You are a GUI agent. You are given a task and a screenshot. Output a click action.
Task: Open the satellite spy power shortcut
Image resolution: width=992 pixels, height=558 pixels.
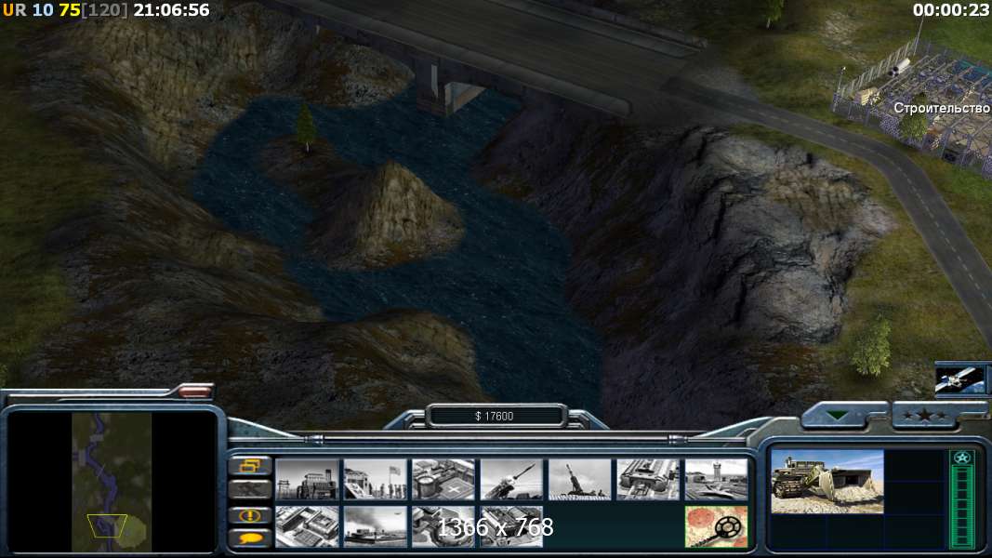[959, 379]
